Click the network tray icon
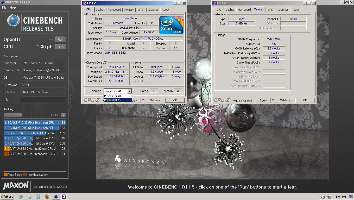 329,197
